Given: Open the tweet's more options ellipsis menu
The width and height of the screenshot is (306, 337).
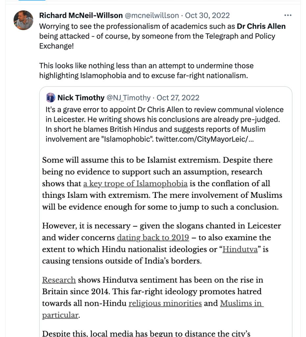Looking at the screenshot, I should click(288, 15).
